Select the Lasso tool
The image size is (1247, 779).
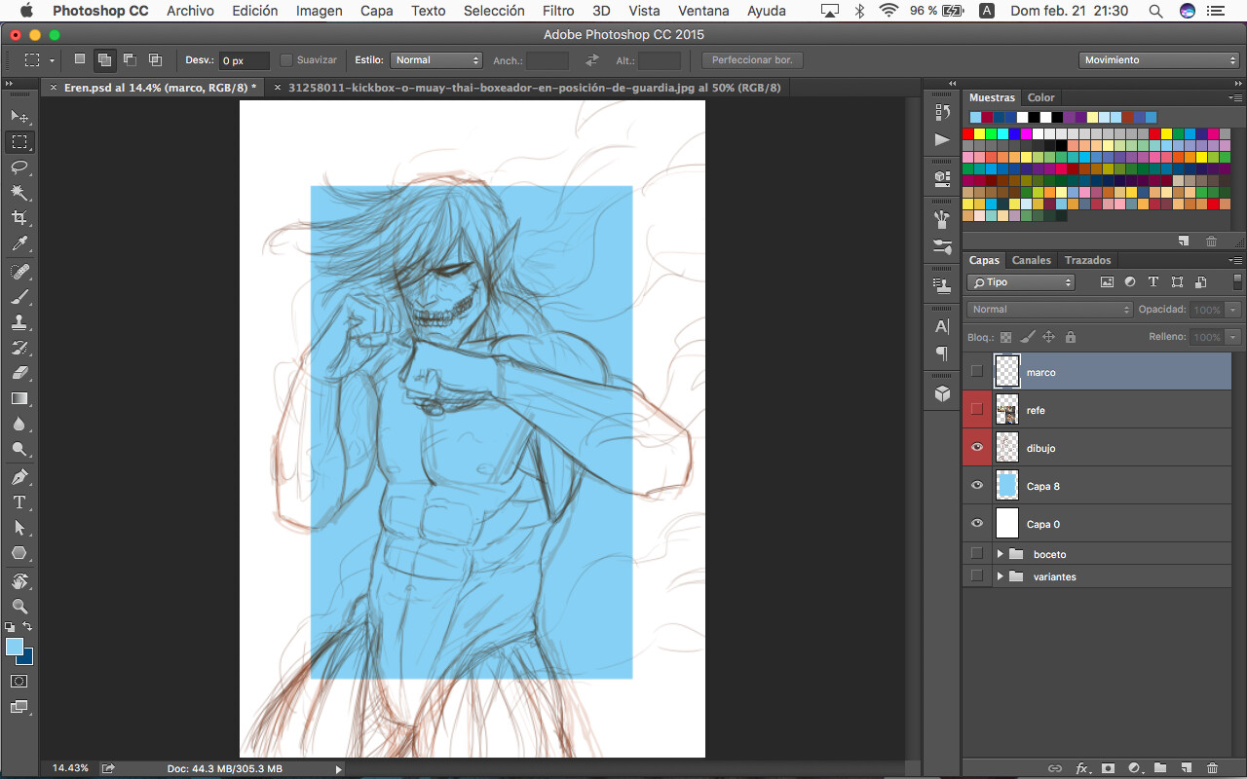[19, 167]
